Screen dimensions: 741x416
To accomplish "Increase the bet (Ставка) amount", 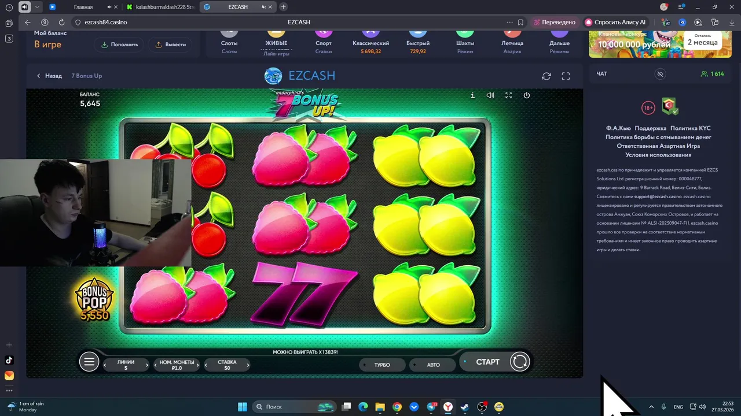I will (248, 365).
